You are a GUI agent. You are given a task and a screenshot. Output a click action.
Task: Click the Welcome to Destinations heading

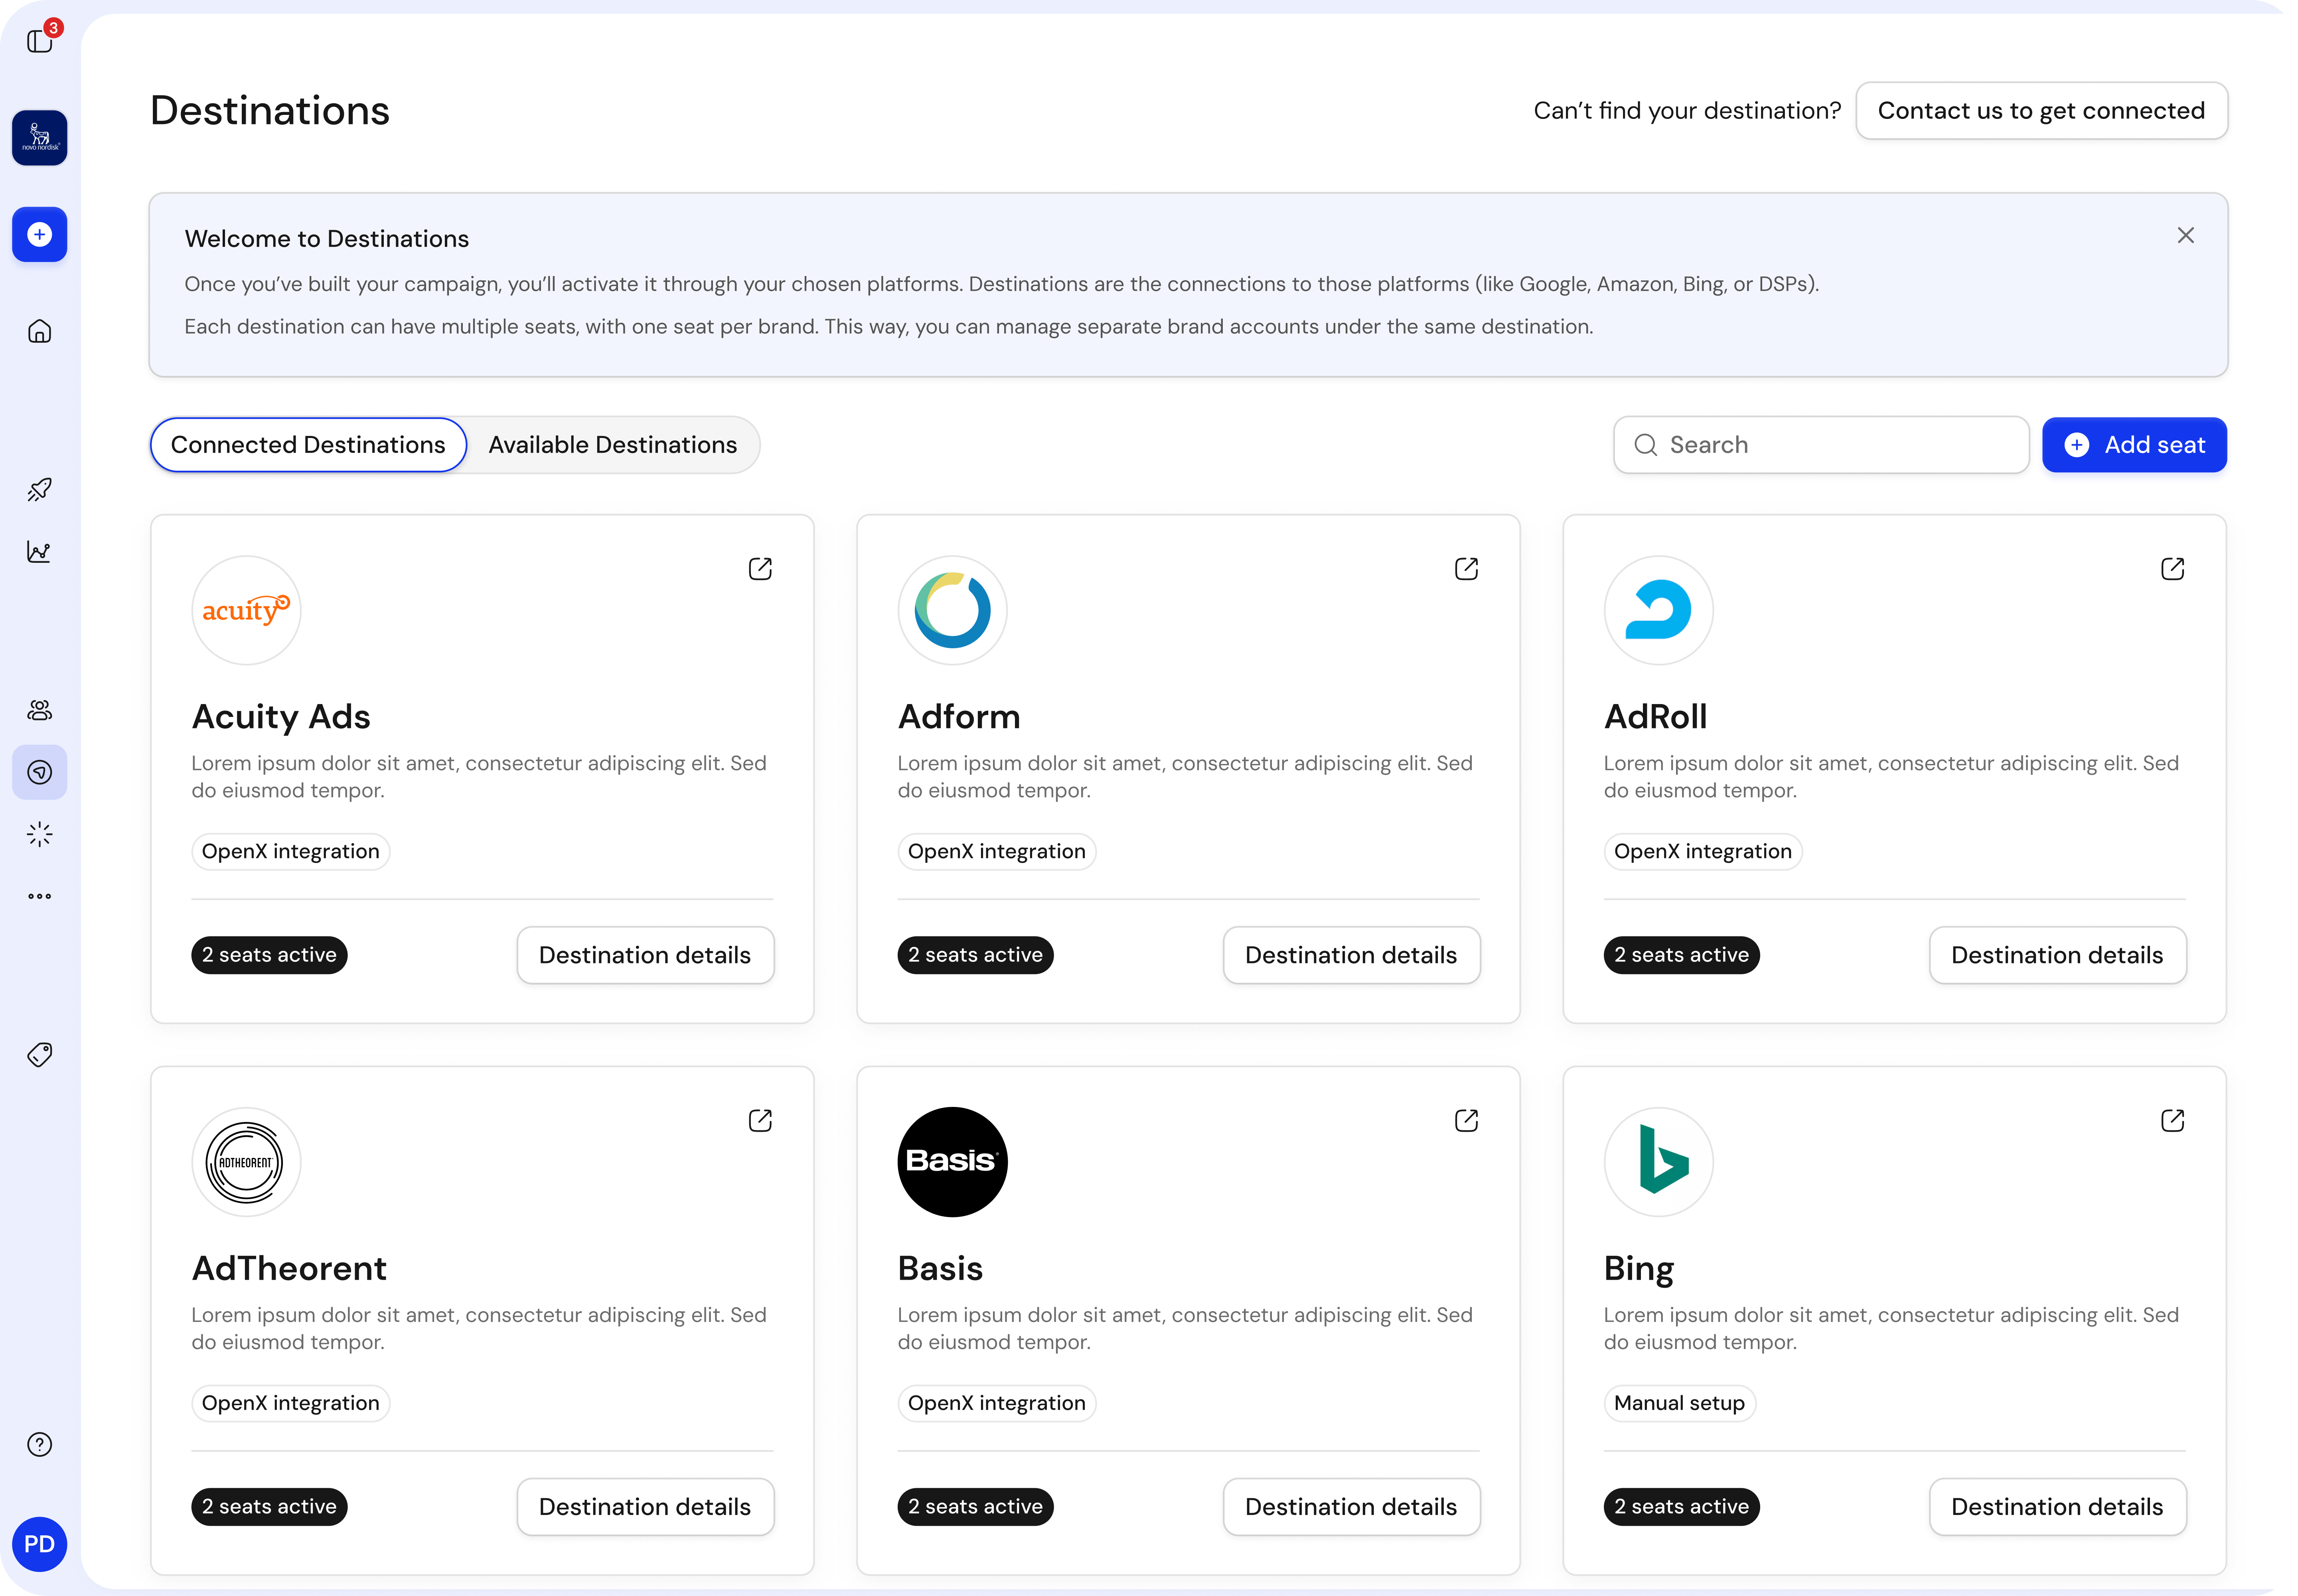(x=327, y=239)
